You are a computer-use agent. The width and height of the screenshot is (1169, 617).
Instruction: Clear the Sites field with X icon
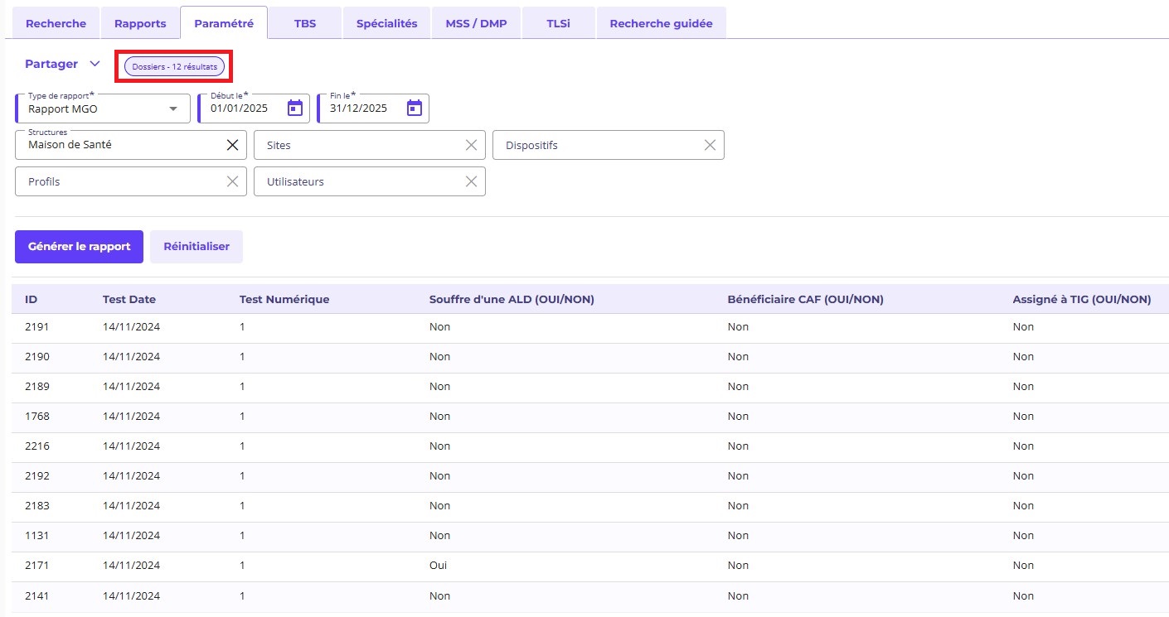[471, 145]
